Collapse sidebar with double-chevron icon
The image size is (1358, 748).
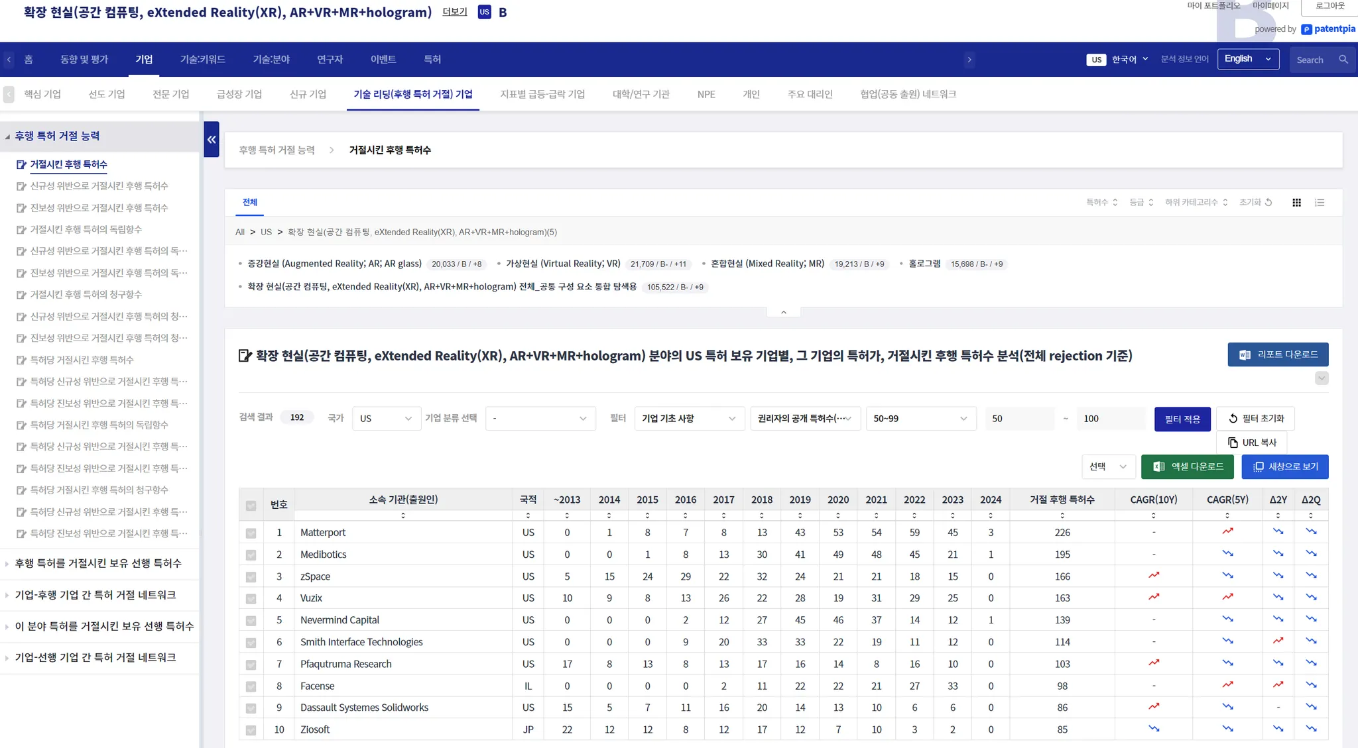click(x=212, y=139)
